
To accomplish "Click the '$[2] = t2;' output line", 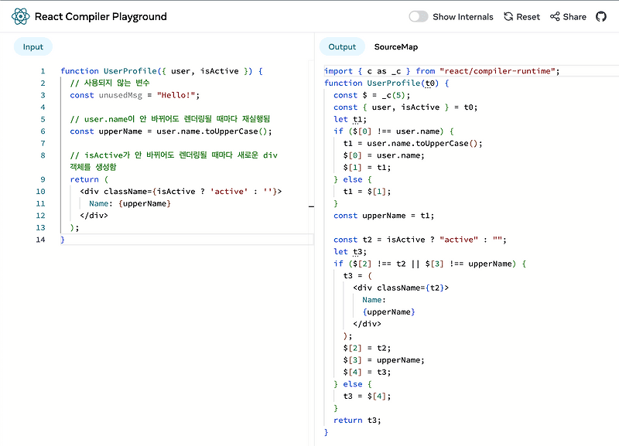I will 367,348.
